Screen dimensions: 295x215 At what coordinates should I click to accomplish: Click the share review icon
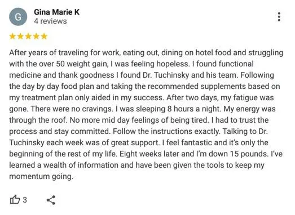tap(51, 200)
